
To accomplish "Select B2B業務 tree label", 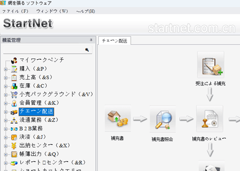I will point(31,128).
